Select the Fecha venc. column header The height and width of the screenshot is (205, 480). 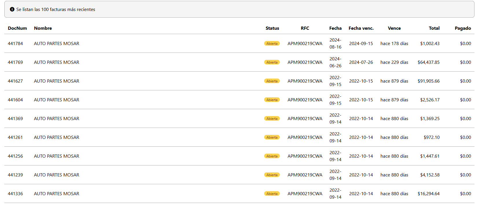(361, 28)
